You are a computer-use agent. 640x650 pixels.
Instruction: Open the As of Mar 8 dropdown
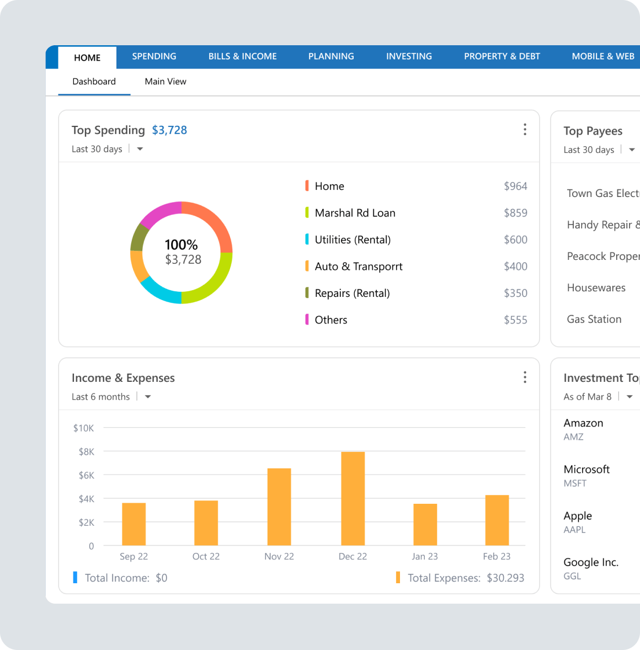tap(629, 397)
